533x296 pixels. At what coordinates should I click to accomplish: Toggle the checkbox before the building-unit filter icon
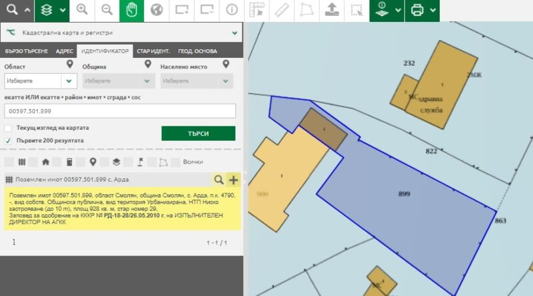point(57,162)
